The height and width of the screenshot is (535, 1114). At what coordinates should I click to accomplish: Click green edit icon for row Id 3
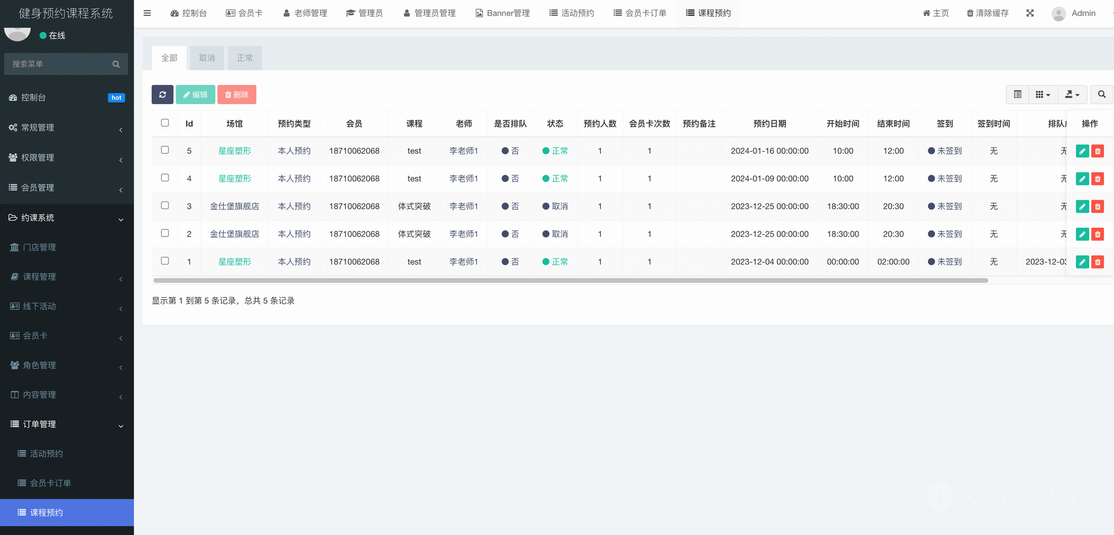pyautogui.click(x=1082, y=207)
